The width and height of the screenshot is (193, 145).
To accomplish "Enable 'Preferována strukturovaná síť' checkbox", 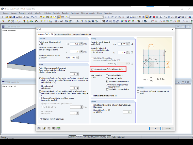I will (92, 96).
